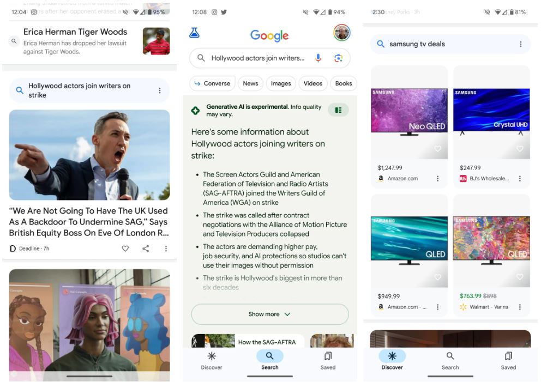The height and width of the screenshot is (382, 541).
Task: Click the magnifier in the Google search box
Action: (201, 58)
